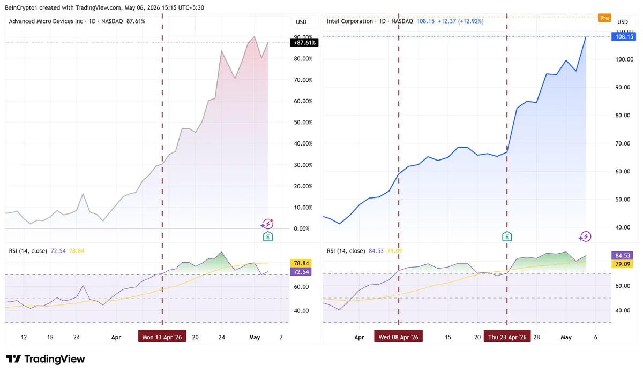This screenshot has height=374, width=643.
Task: Click the Intel chart purple lightning icon
Action: [x=585, y=236]
